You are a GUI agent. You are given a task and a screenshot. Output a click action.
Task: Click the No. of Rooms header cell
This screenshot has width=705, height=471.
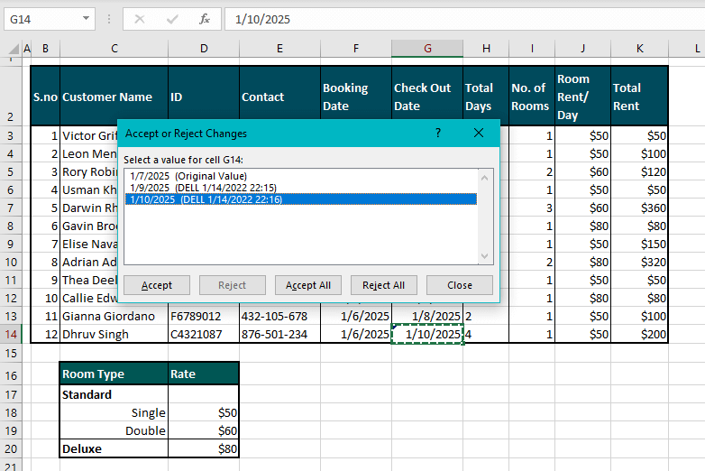coord(532,97)
